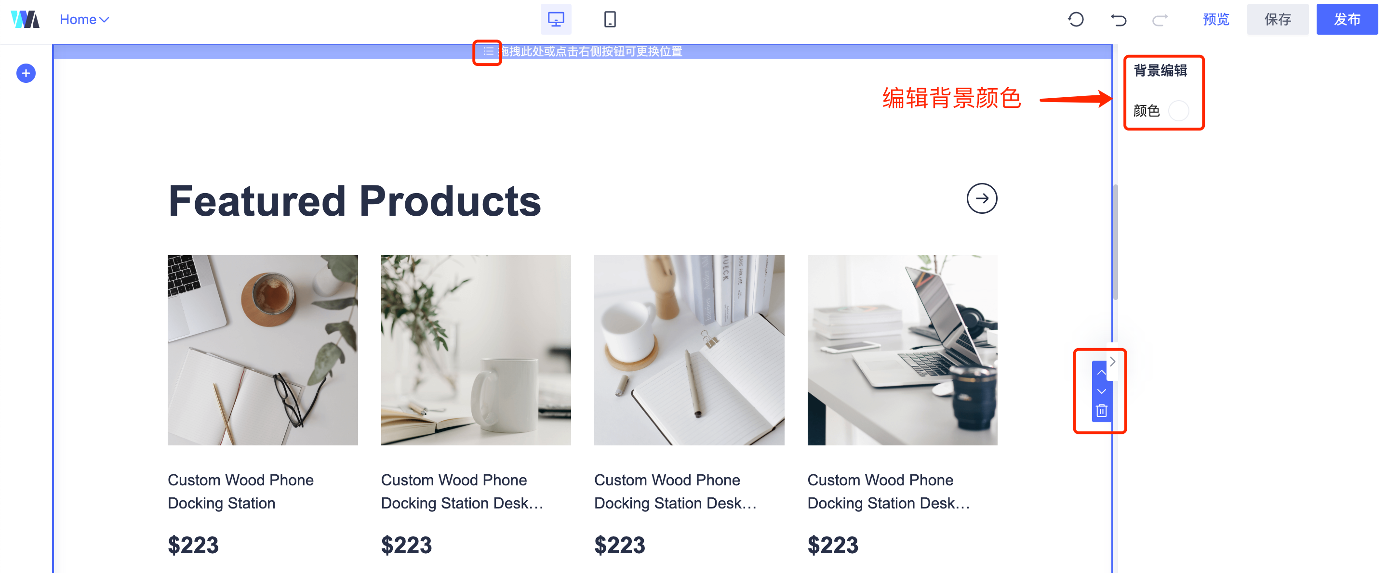Viewport: 1387px width, 573px height.
Task: Click 预览 to preview the page
Action: 1216,19
